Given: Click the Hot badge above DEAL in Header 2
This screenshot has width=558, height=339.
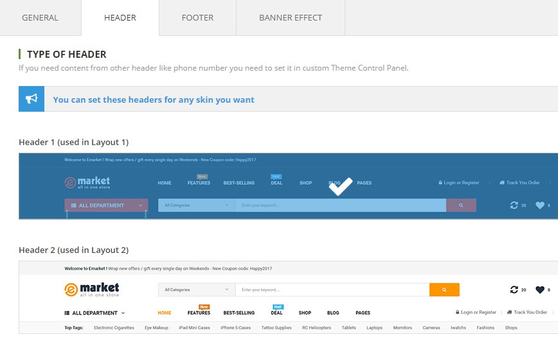Looking at the screenshot, I should pos(278,307).
